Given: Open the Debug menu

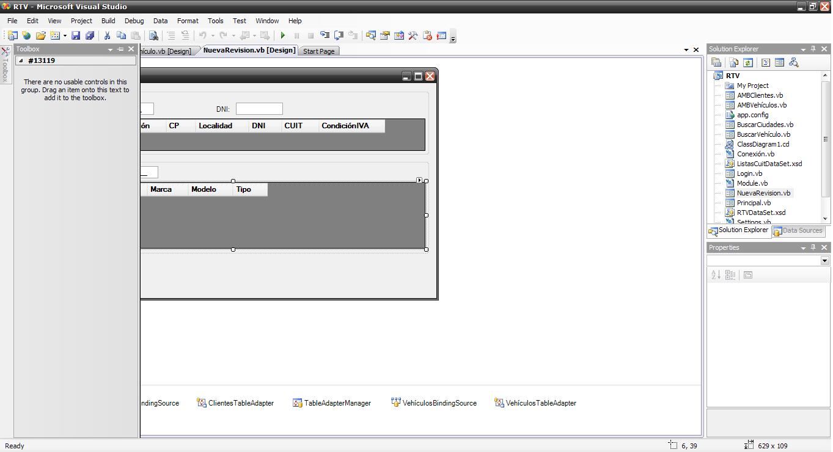Looking at the screenshot, I should (x=134, y=21).
